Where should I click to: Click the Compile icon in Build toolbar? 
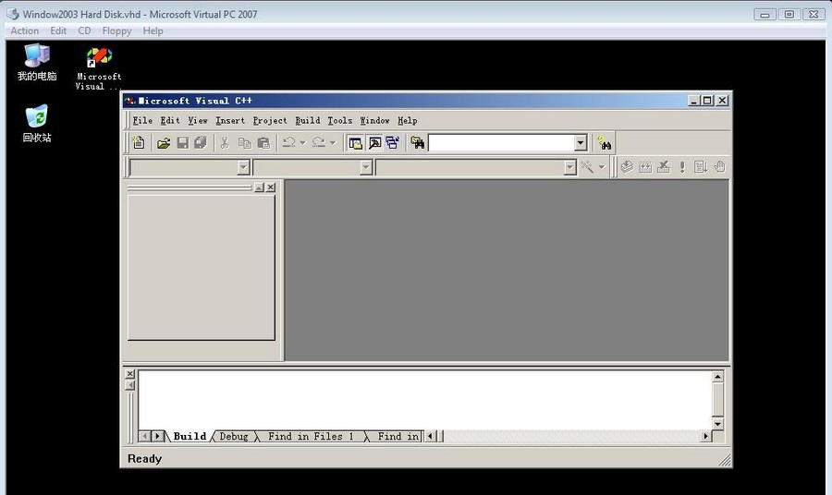click(627, 167)
